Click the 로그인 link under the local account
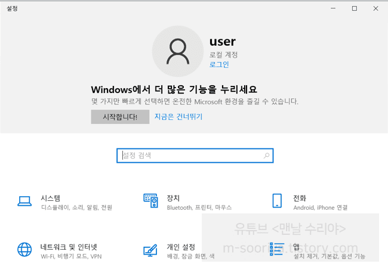This screenshot has height=273, width=388. [219, 64]
